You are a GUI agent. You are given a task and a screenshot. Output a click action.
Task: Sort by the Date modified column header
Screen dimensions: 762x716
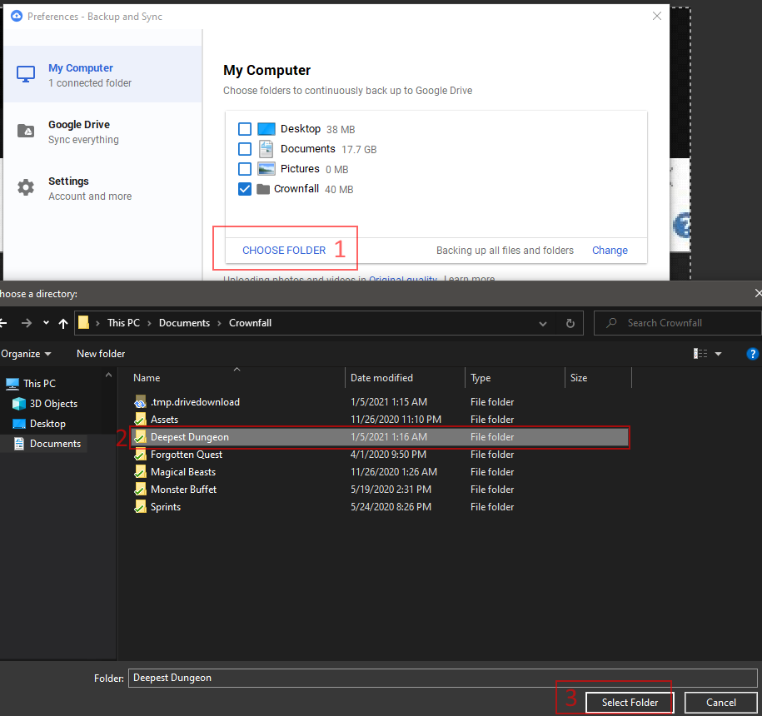pos(381,378)
